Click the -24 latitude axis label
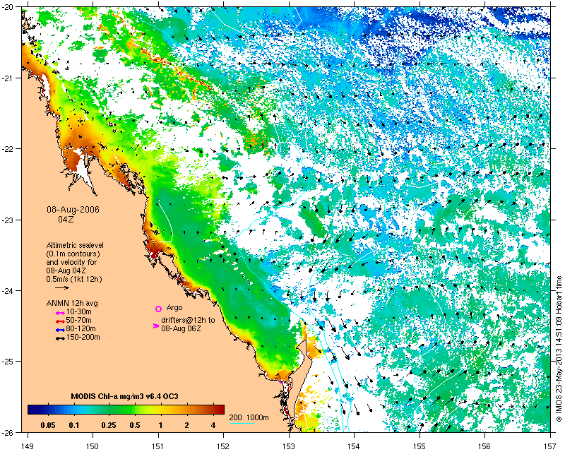565x452 pixels. point(7,290)
